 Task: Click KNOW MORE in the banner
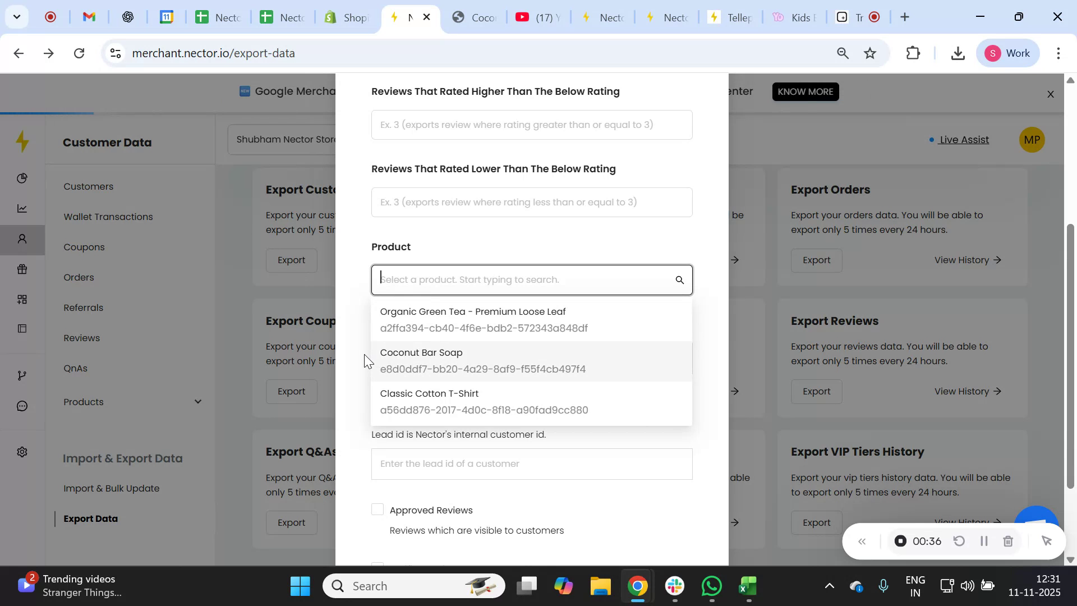tap(806, 91)
